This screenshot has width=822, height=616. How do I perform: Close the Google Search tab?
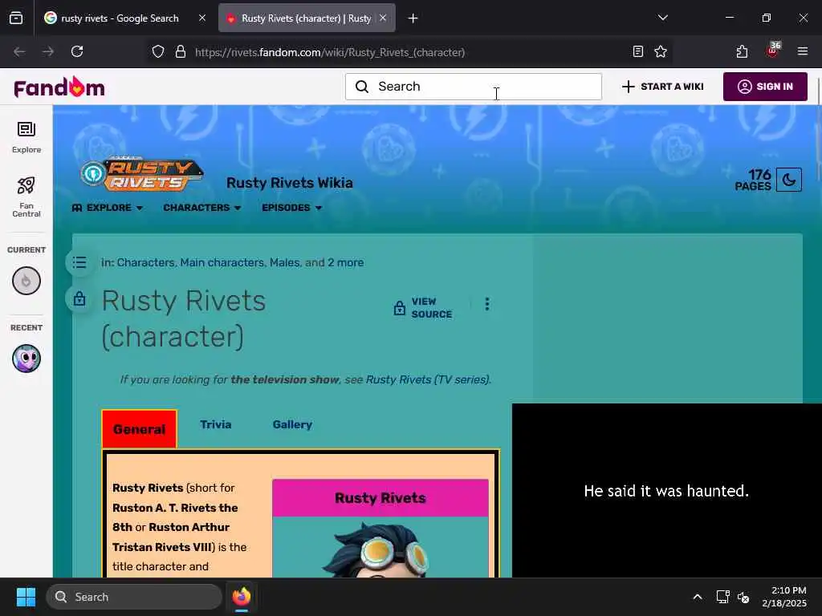click(x=201, y=18)
